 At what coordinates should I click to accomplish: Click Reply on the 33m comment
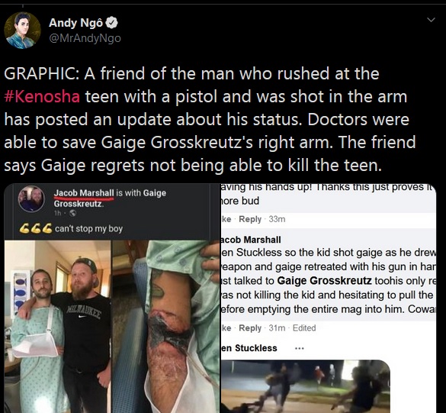250,219
